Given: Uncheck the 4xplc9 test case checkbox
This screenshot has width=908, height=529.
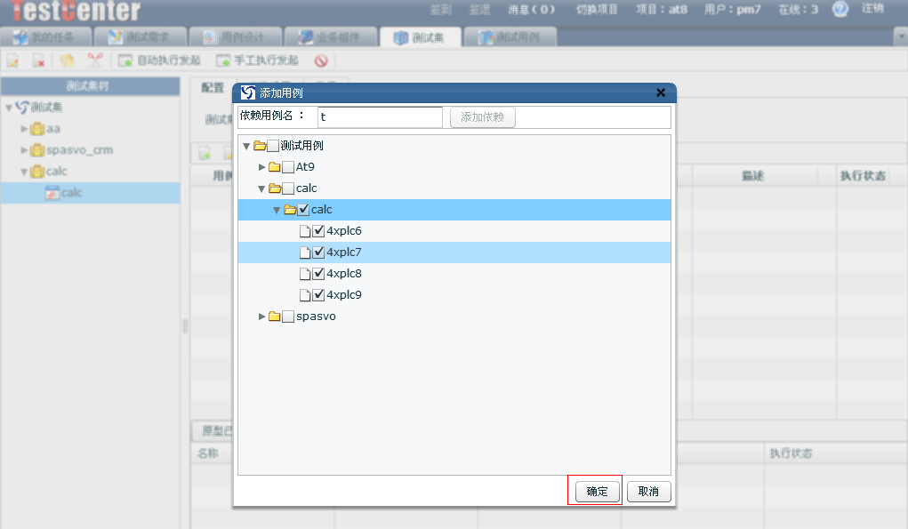Looking at the screenshot, I should tap(318, 295).
